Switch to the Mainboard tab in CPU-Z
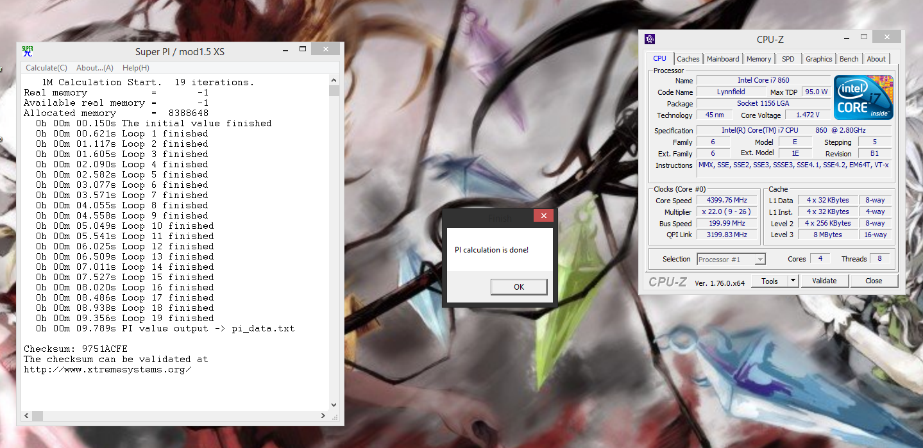This screenshot has width=923, height=448. pos(723,59)
